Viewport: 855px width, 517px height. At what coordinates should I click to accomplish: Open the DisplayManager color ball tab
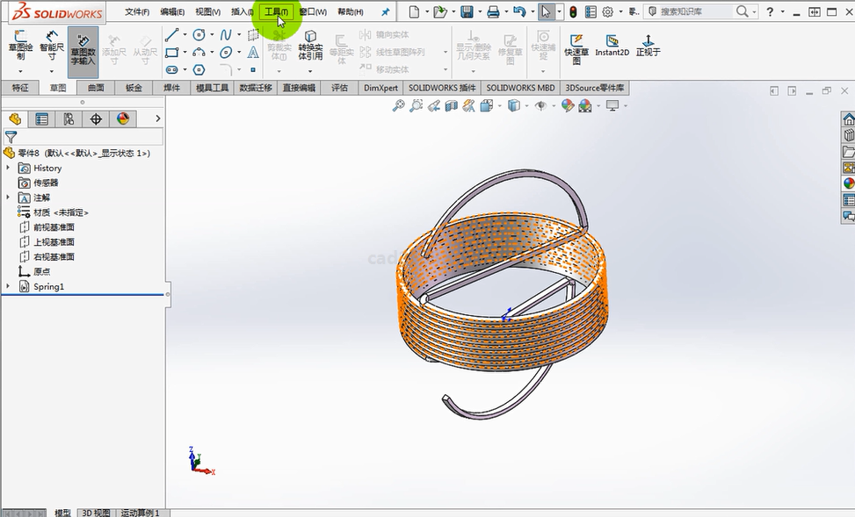click(x=123, y=119)
